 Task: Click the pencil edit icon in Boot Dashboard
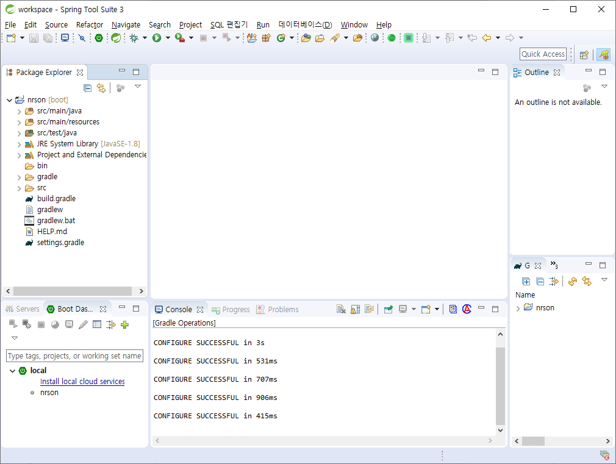[83, 324]
